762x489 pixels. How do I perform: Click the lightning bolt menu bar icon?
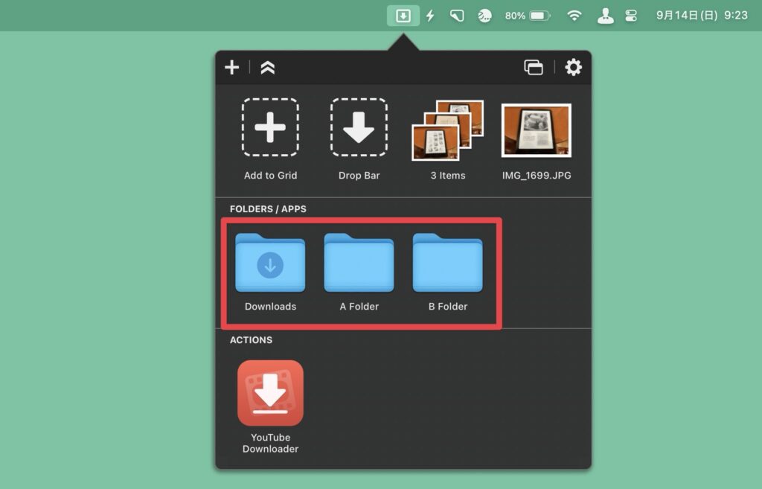(x=430, y=16)
